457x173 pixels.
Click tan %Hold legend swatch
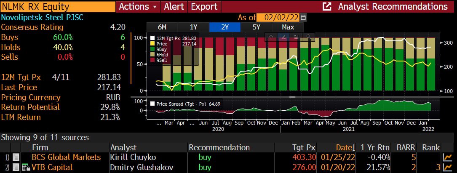152,54
